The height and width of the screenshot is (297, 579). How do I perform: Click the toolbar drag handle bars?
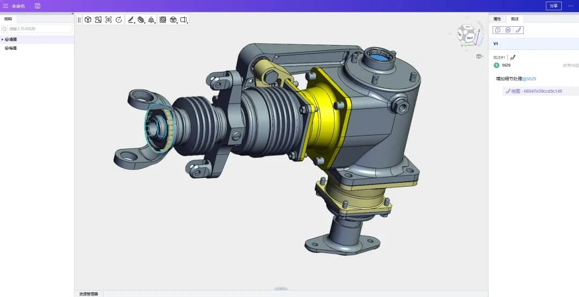tap(79, 20)
